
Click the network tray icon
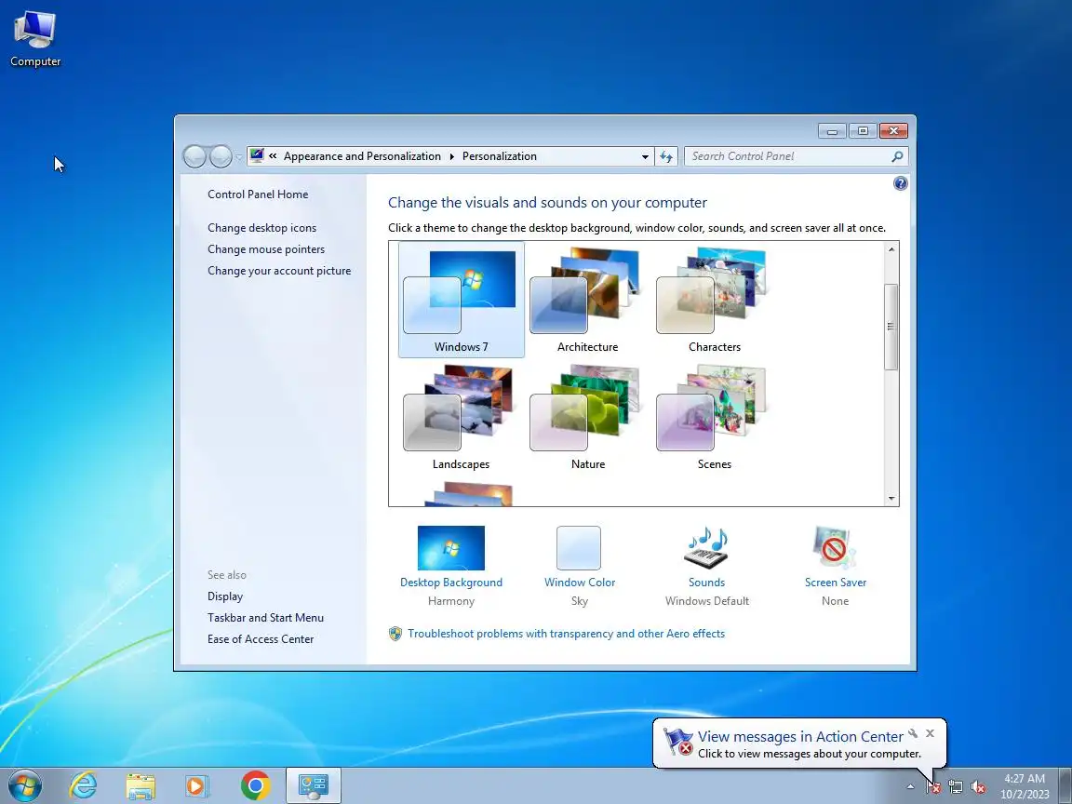click(x=956, y=787)
